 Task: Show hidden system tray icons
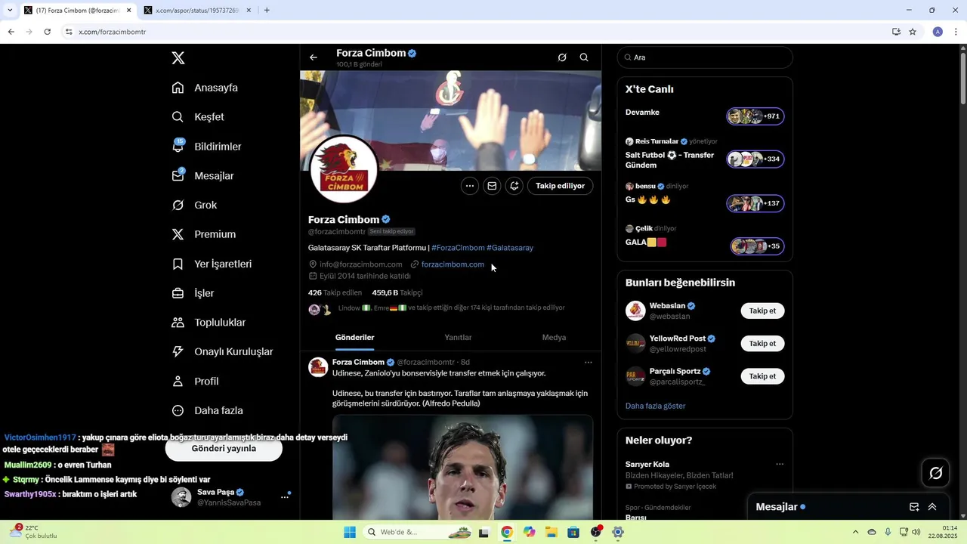[855, 533]
